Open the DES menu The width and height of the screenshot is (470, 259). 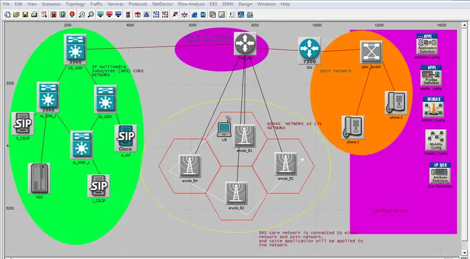214,4
